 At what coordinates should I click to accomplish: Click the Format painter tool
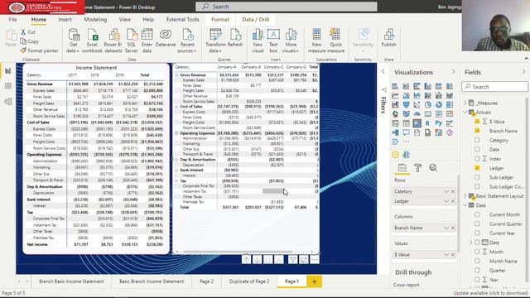click(39, 50)
